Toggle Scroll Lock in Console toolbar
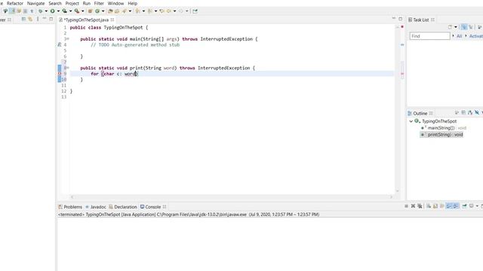The width and height of the screenshot is (483, 271). point(435,206)
